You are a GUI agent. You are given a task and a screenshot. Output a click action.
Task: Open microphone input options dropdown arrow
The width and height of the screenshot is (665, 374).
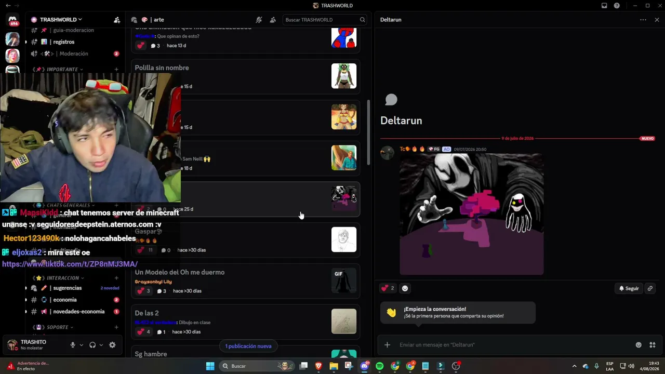(81, 345)
